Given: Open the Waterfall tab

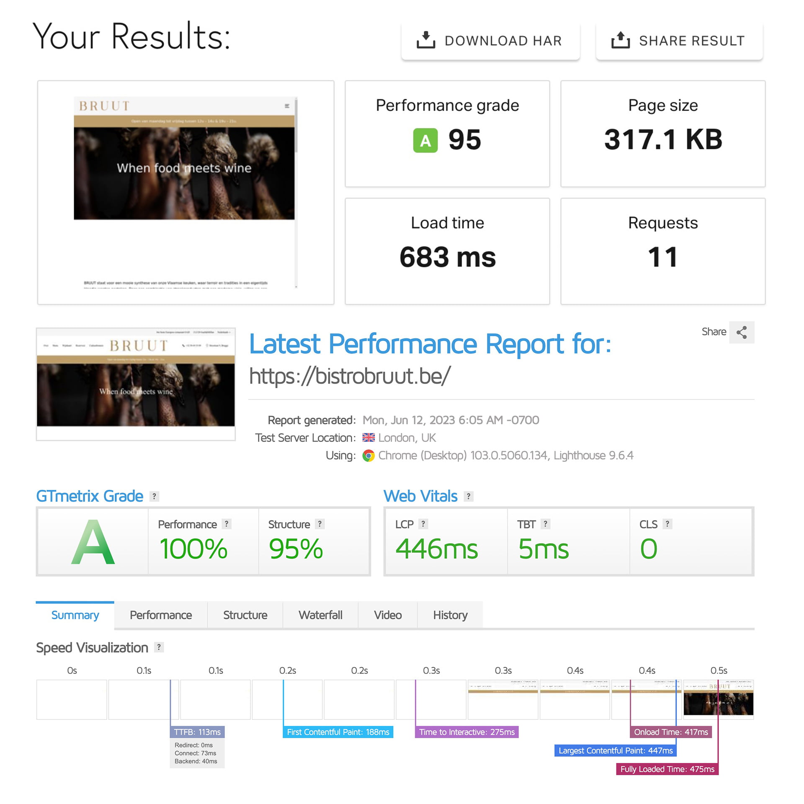Looking at the screenshot, I should click(x=320, y=615).
